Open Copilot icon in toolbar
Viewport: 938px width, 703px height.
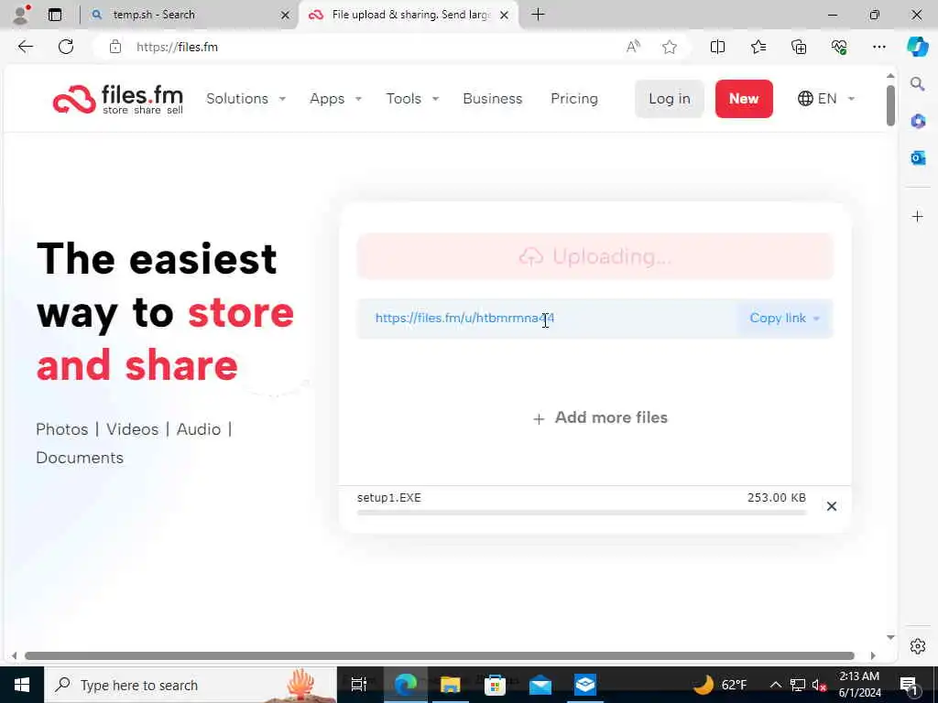tap(917, 47)
